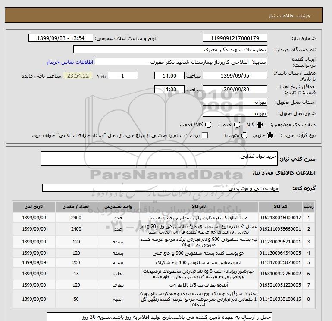Click the لپه بسته سلفونی item name
The image size is (332, 321).
(x=199, y=242)
